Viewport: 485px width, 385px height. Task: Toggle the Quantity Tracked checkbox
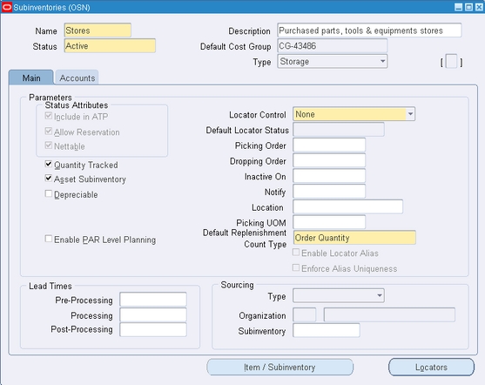[x=48, y=164]
